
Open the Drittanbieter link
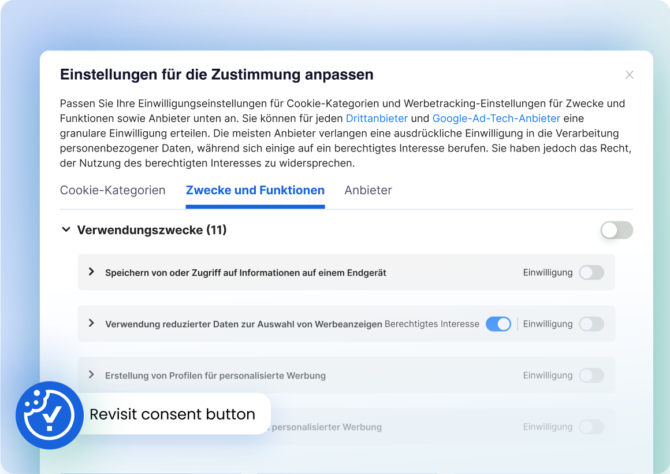(x=377, y=118)
